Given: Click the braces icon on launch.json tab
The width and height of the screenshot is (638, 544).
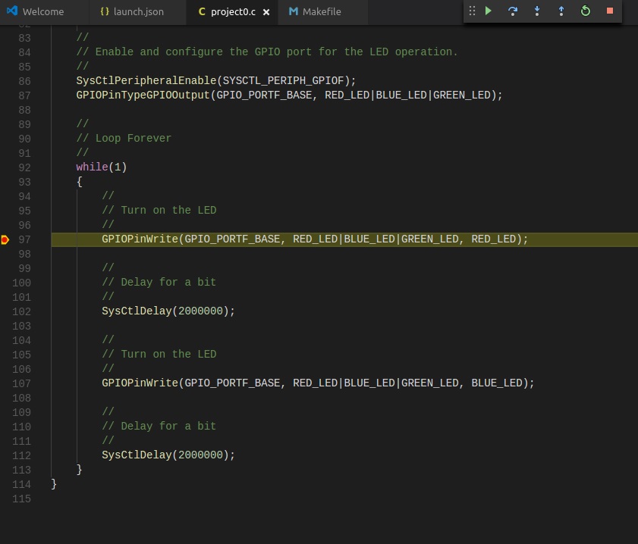Looking at the screenshot, I should point(105,11).
